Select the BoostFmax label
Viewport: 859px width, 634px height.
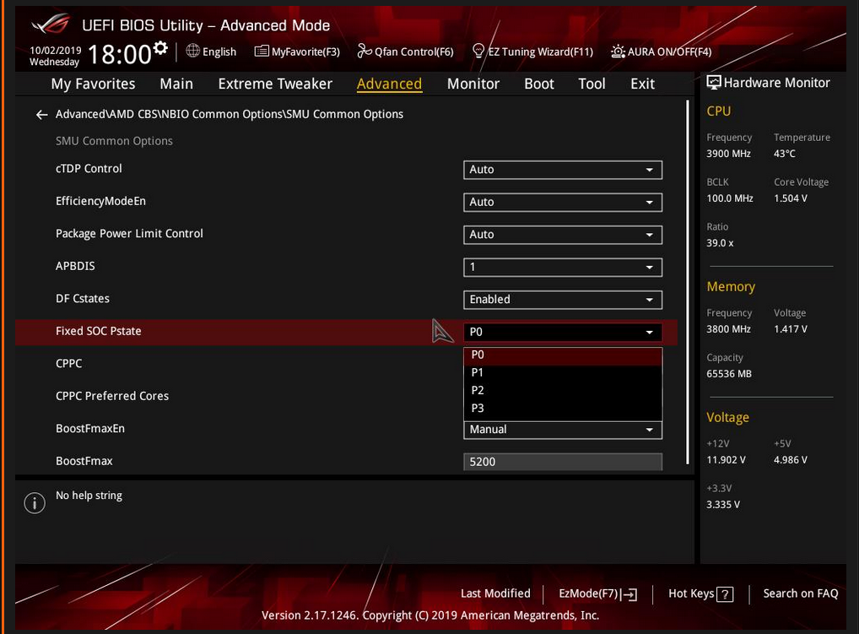pyautogui.click(x=84, y=462)
